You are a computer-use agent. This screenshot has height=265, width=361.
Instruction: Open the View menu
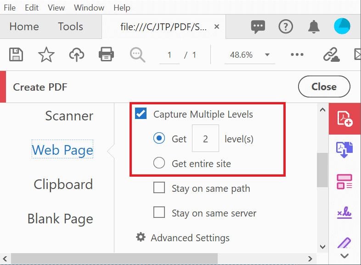point(56,8)
